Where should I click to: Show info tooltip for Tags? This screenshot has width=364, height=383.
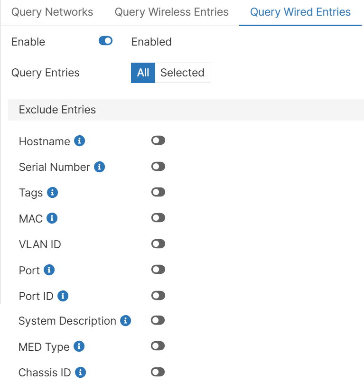pyautogui.click(x=53, y=193)
